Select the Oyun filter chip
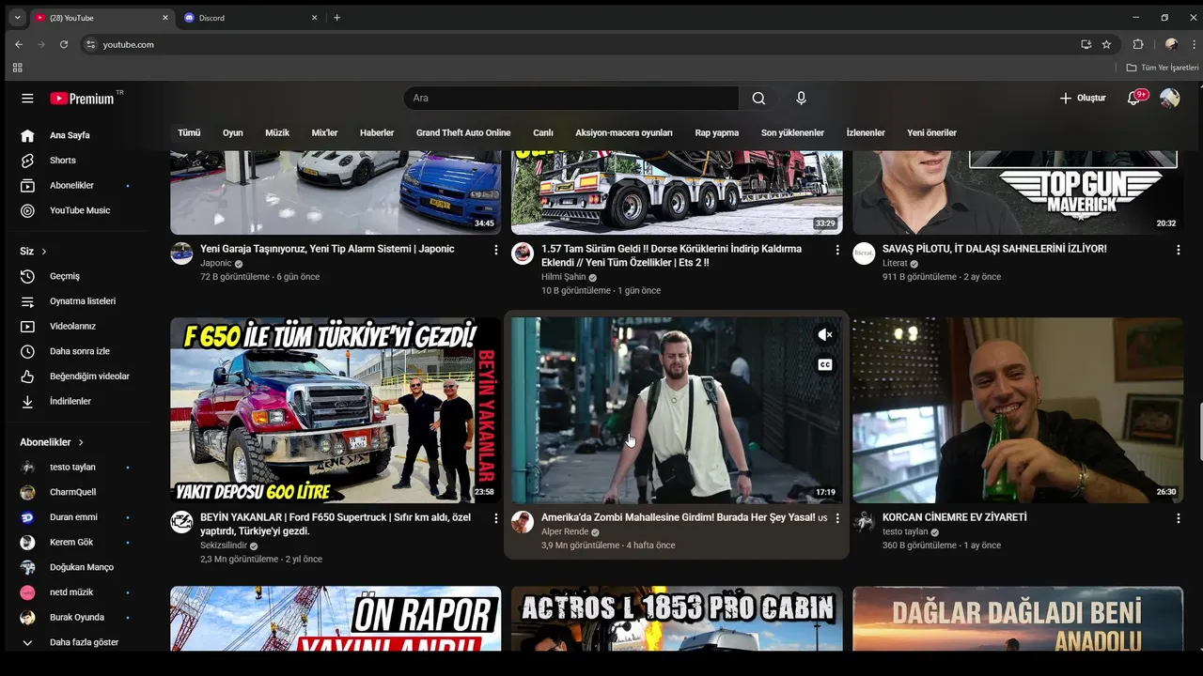 (x=232, y=132)
